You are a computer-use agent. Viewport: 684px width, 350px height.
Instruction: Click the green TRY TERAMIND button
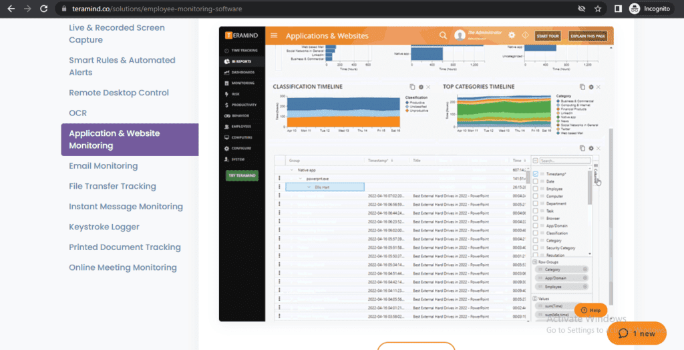coord(242,175)
